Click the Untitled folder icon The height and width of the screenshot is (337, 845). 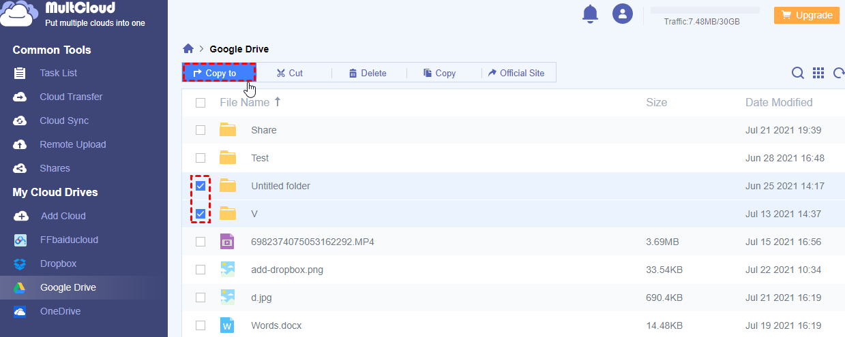(x=228, y=186)
